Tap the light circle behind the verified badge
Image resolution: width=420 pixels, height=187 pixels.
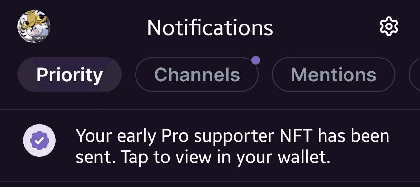click(x=39, y=141)
